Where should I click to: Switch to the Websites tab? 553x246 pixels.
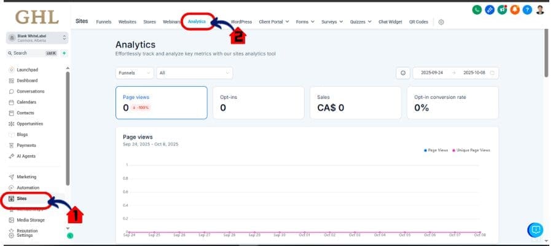tap(127, 22)
